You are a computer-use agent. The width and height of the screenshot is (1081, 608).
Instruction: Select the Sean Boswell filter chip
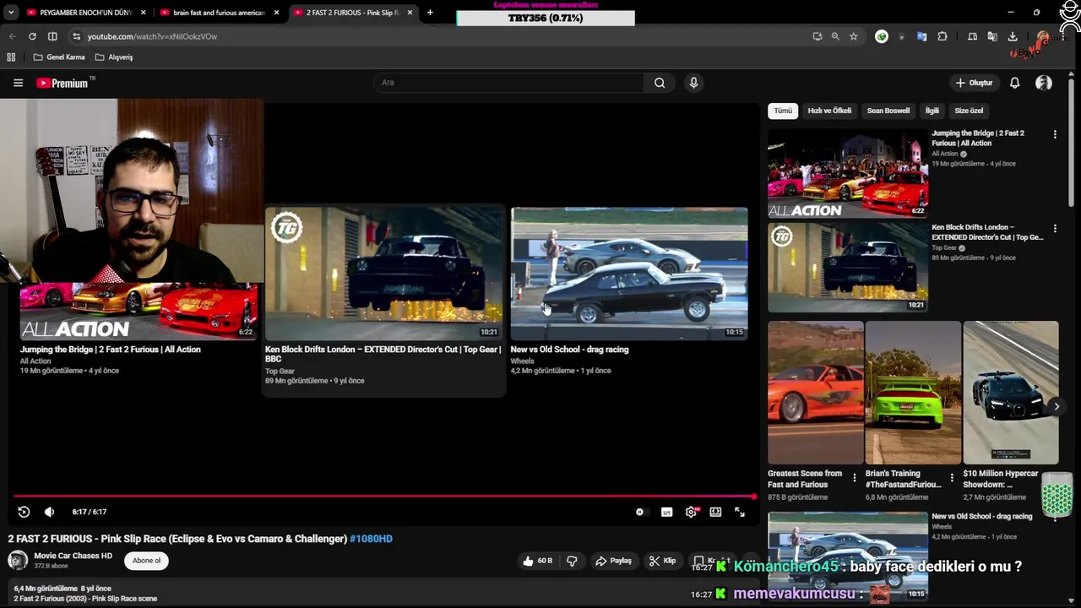click(888, 111)
